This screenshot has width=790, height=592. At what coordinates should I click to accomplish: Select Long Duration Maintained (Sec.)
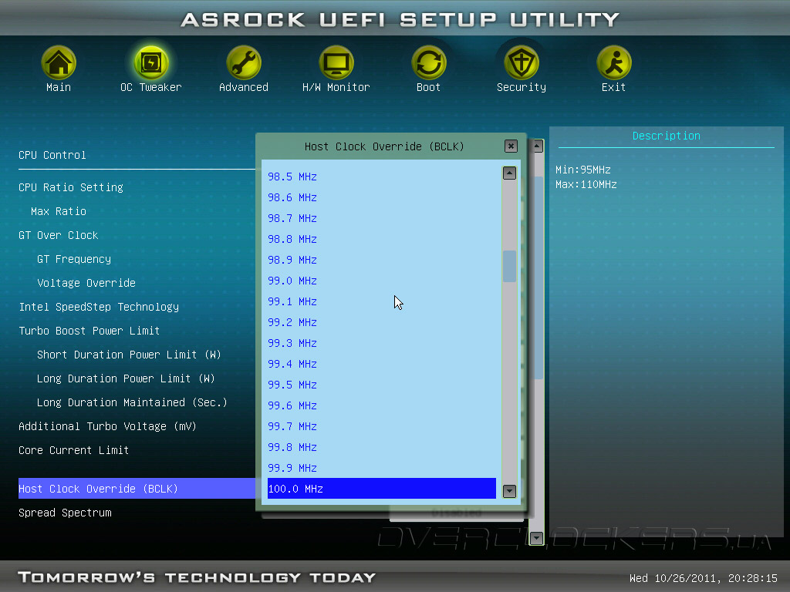(x=132, y=402)
